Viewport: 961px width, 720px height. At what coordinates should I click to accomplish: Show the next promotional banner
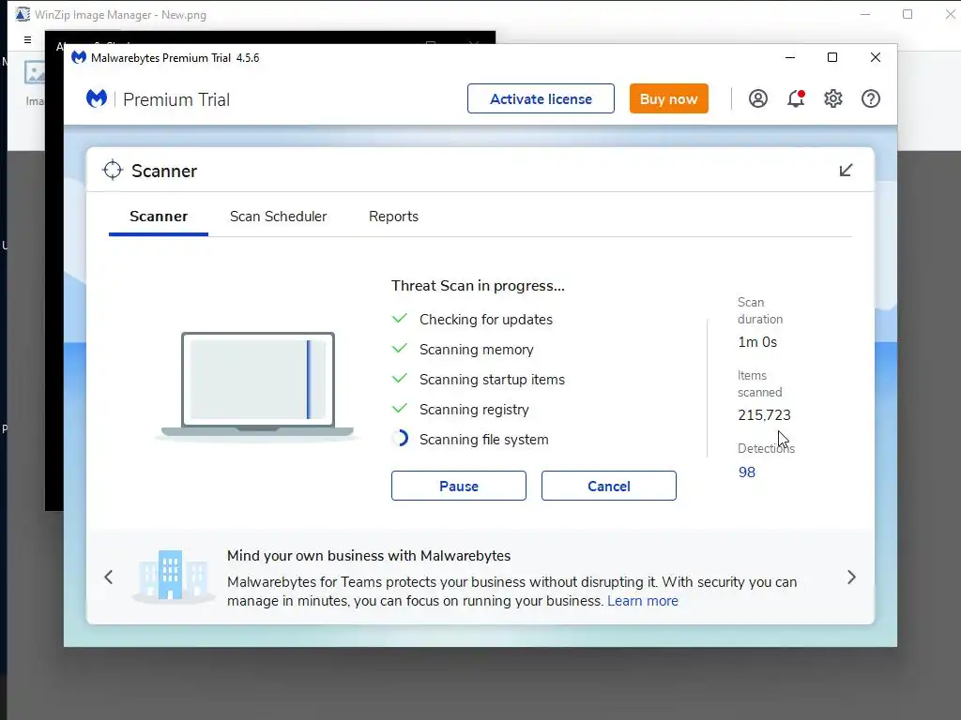[x=851, y=577]
